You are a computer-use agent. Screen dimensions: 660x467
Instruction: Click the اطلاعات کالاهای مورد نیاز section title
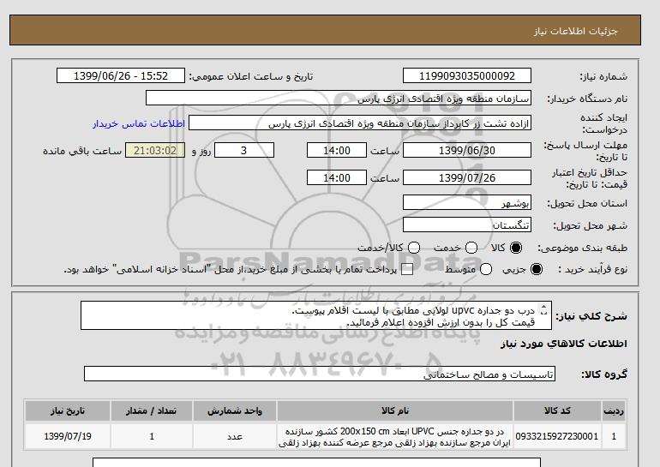tap(564, 344)
